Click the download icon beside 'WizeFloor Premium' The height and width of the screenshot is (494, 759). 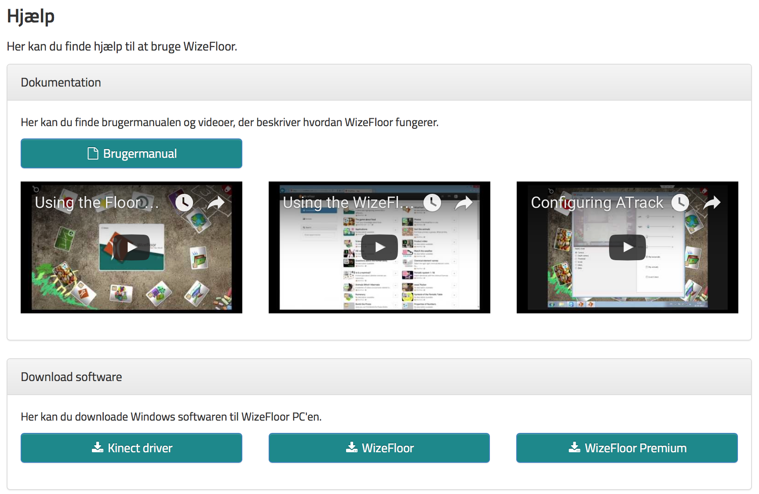click(x=574, y=447)
